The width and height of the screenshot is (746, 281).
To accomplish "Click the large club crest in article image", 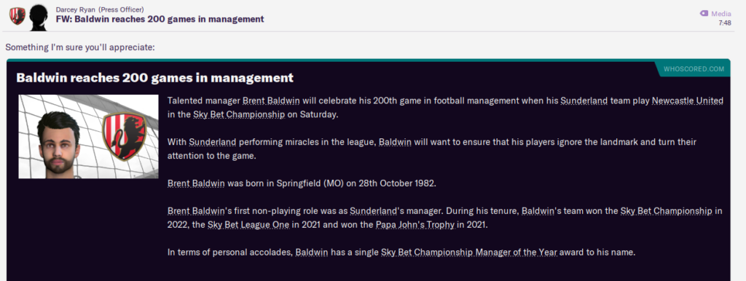I will (125, 136).
